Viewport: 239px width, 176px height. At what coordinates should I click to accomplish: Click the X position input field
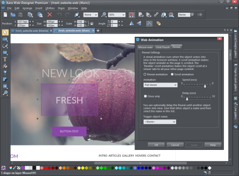pyautogui.click(x=23, y=22)
